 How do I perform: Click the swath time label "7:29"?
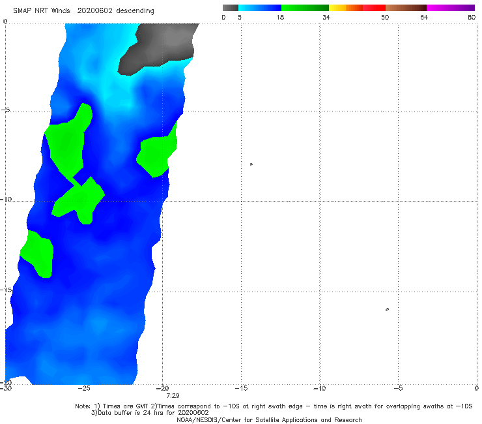click(x=173, y=396)
